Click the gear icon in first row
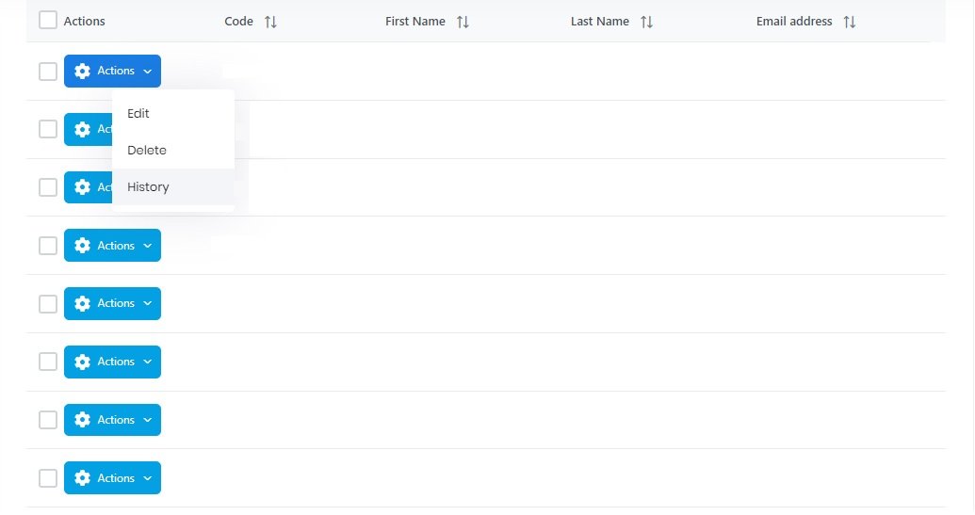 (82, 72)
